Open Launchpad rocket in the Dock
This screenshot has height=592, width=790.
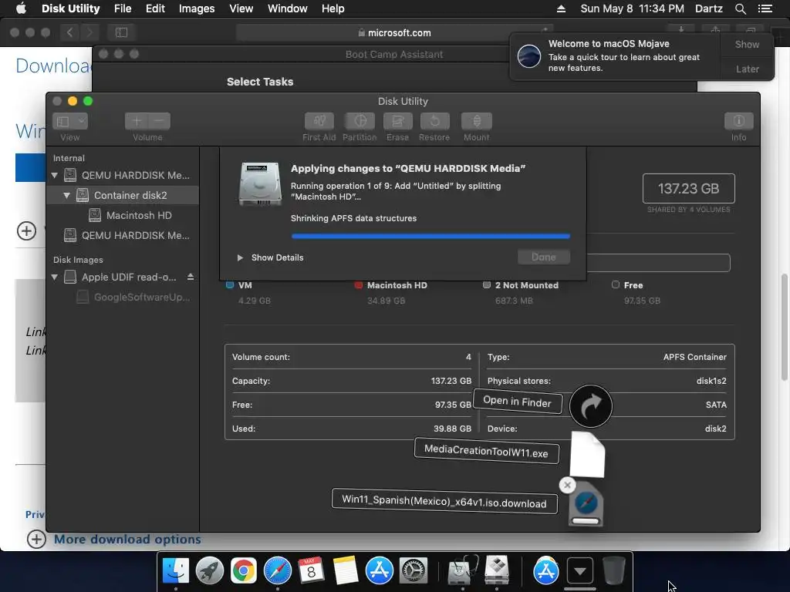(210, 571)
